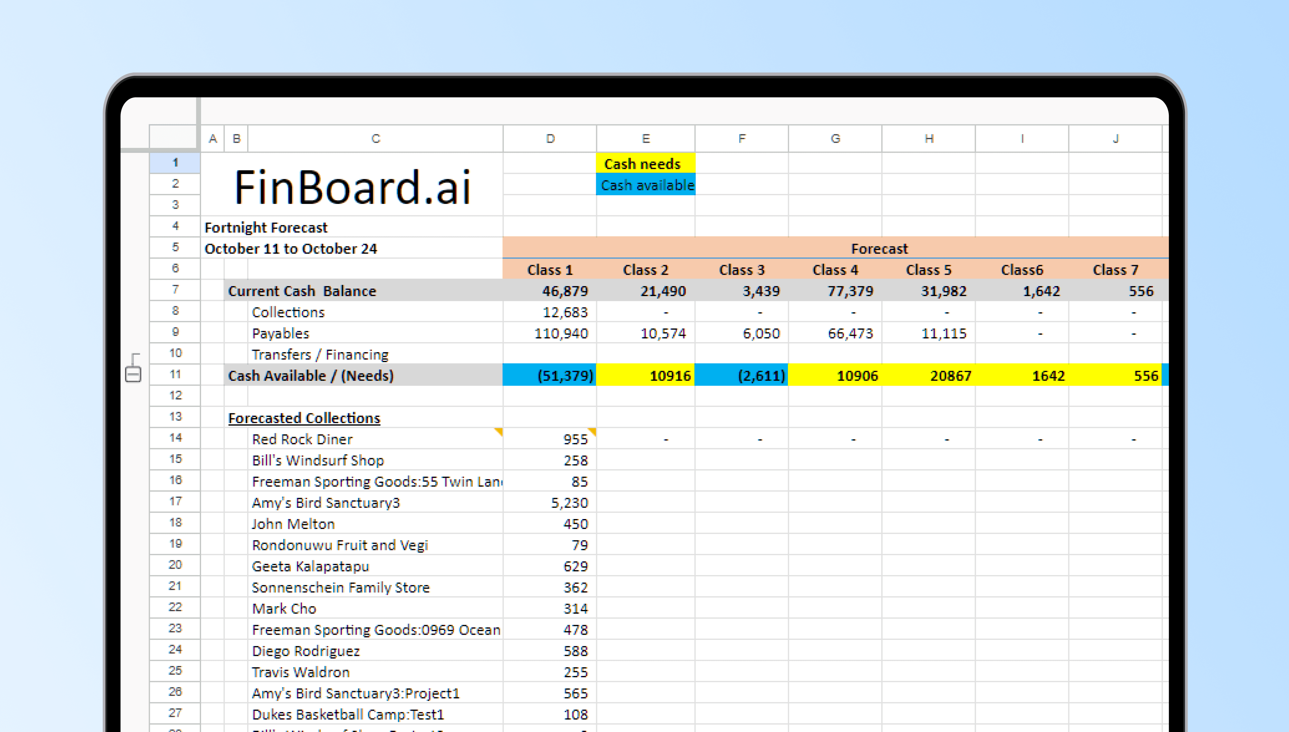Select Amy's Bird Sanctuary3 cell
1289x732 pixels.
375,502
